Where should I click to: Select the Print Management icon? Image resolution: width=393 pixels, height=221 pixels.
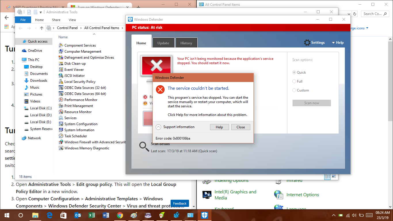(61, 106)
